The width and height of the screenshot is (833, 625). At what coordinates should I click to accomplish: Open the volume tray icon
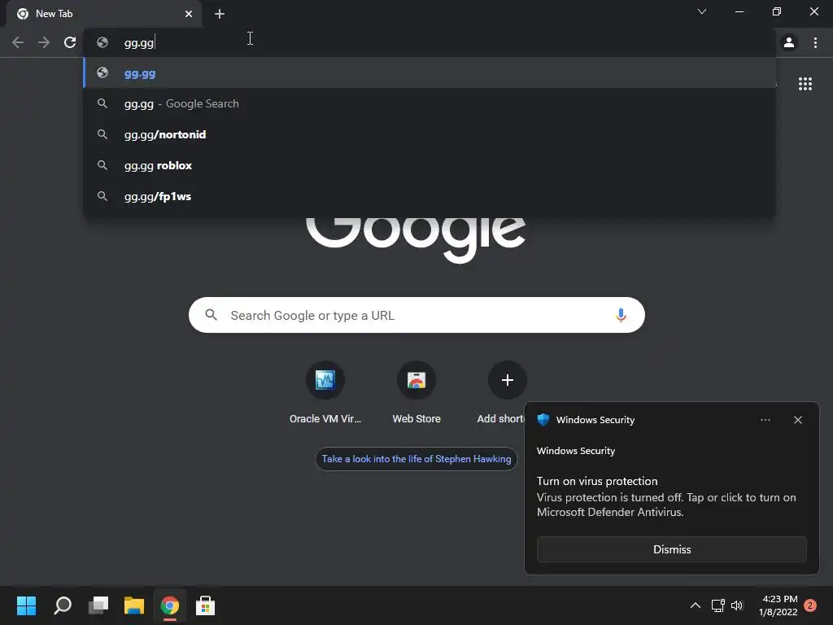(736, 605)
